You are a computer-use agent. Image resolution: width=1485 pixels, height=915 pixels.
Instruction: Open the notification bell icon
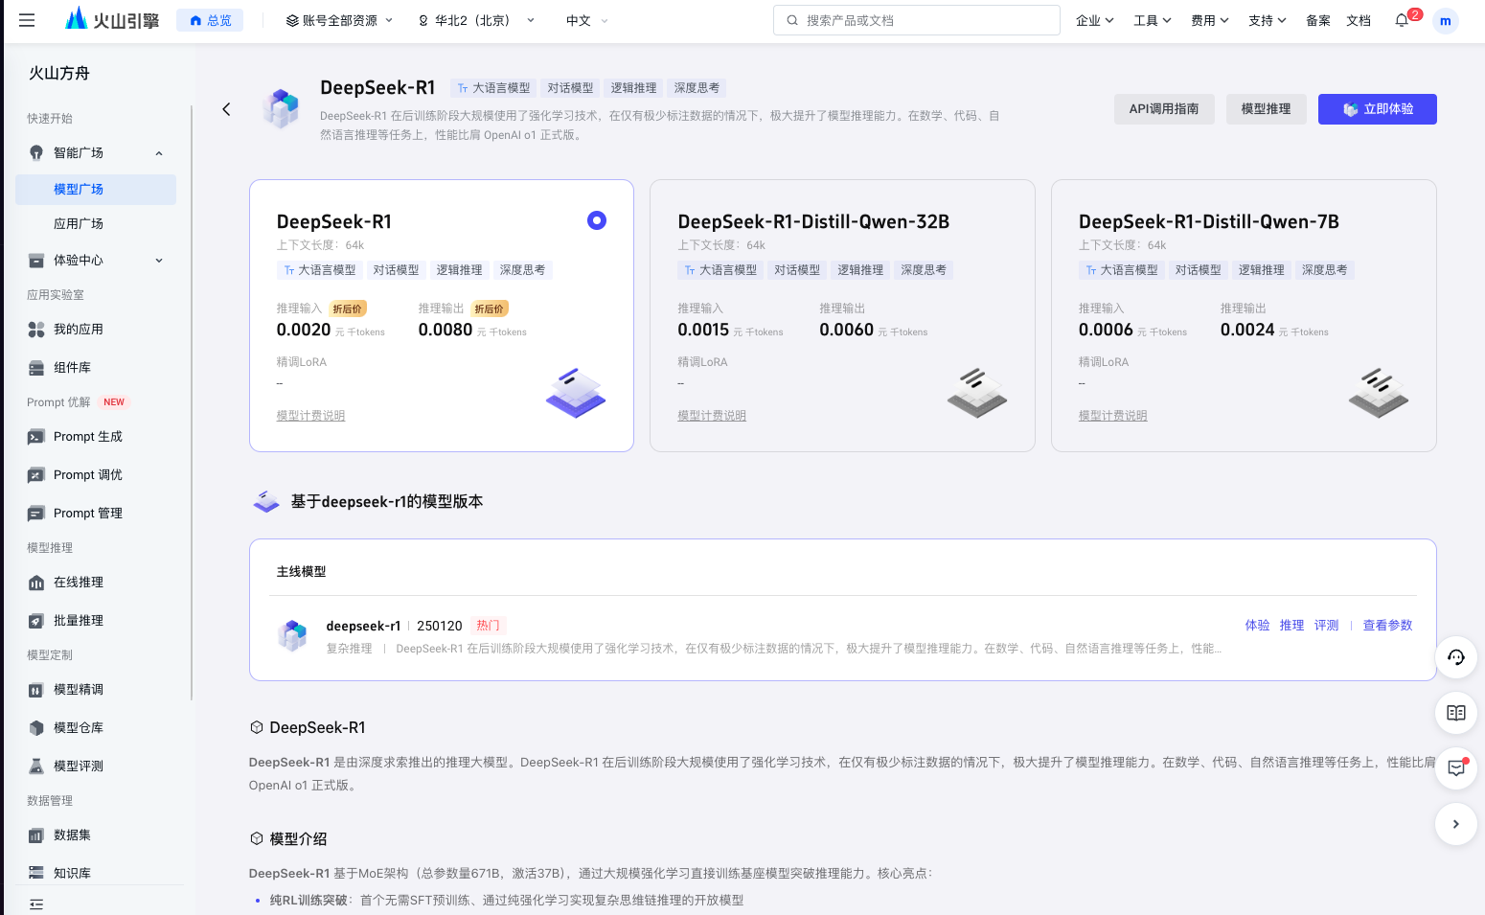pyautogui.click(x=1402, y=20)
